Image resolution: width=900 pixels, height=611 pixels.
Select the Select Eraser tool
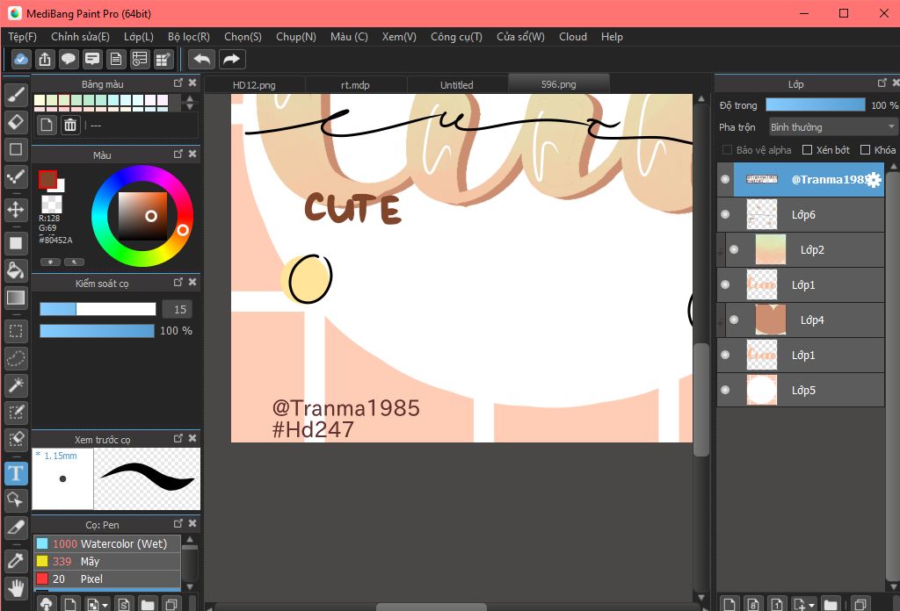click(16, 440)
